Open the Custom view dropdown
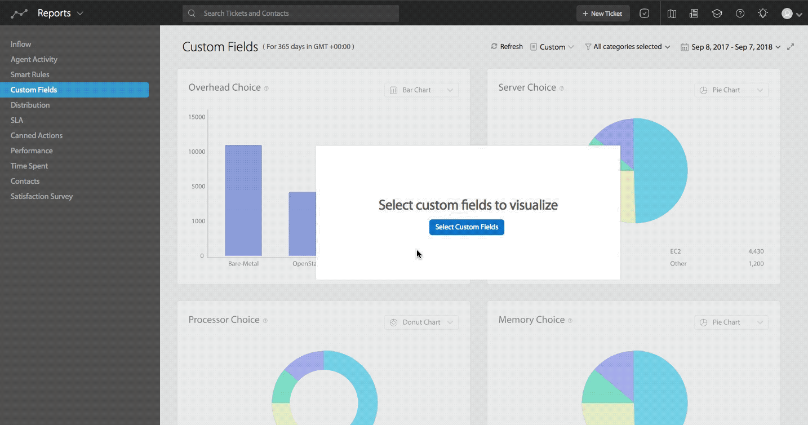The image size is (808, 425). [x=552, y=47]
